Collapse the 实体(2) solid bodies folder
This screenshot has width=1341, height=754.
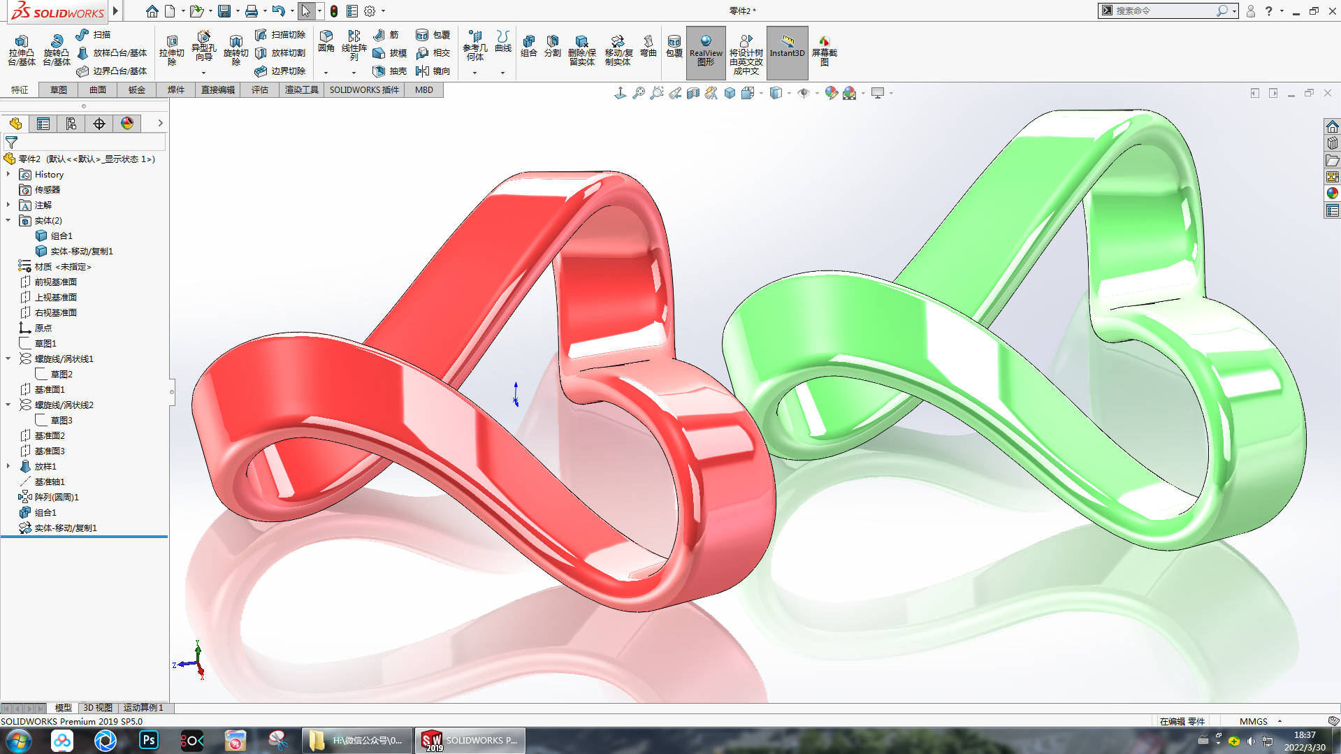point(8,221)
